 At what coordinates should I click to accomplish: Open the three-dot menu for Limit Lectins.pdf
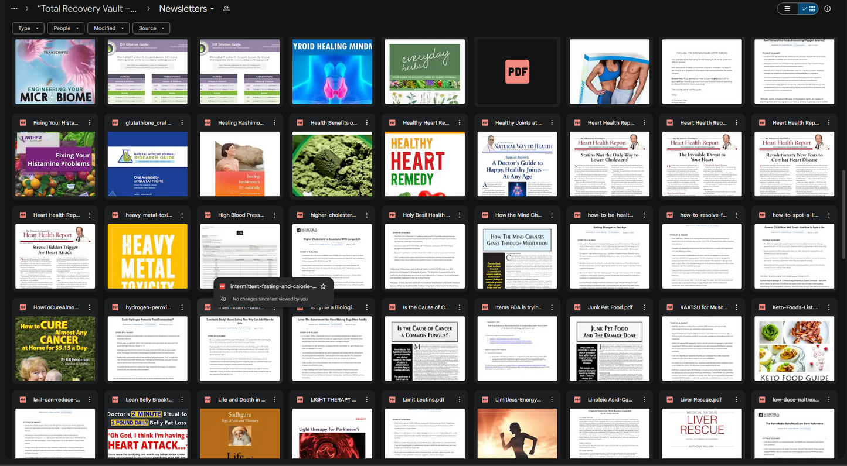[x=459, y=400]
